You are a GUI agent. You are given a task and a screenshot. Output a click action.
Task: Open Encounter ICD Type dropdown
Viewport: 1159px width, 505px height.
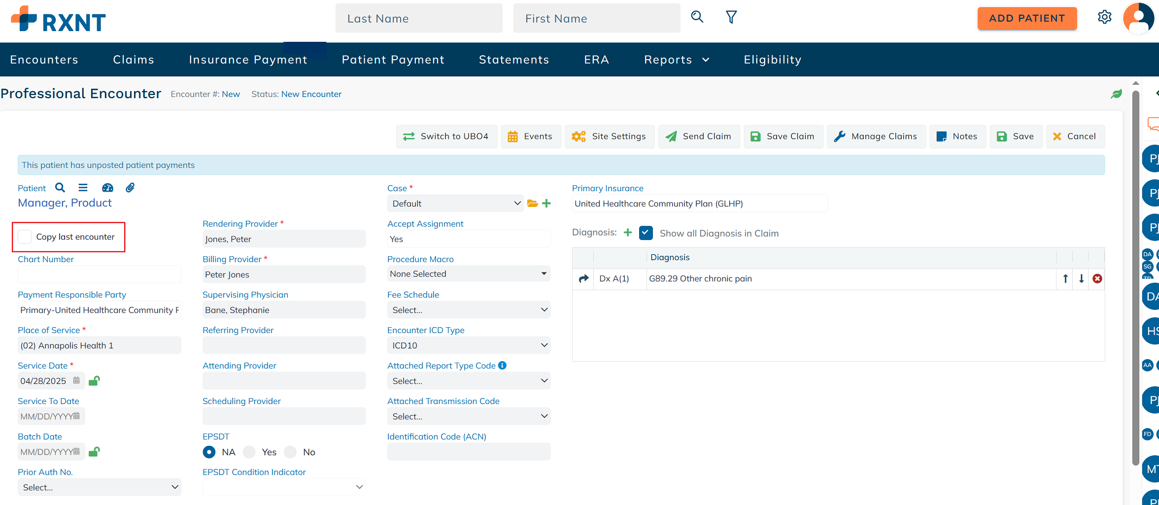[x=469, y=345]
